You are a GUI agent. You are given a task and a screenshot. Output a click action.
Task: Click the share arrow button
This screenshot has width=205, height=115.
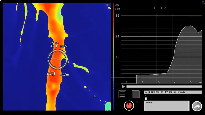point(197,106)
